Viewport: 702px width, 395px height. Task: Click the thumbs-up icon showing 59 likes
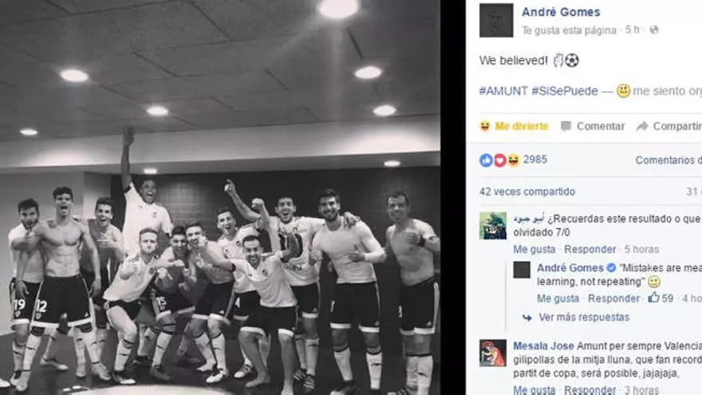[x=653, y=298]
